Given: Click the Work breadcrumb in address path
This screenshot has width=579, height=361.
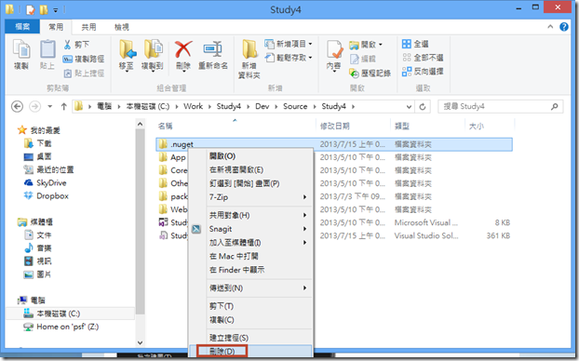Looking at the screenshot, I should (x=193, y=106).
